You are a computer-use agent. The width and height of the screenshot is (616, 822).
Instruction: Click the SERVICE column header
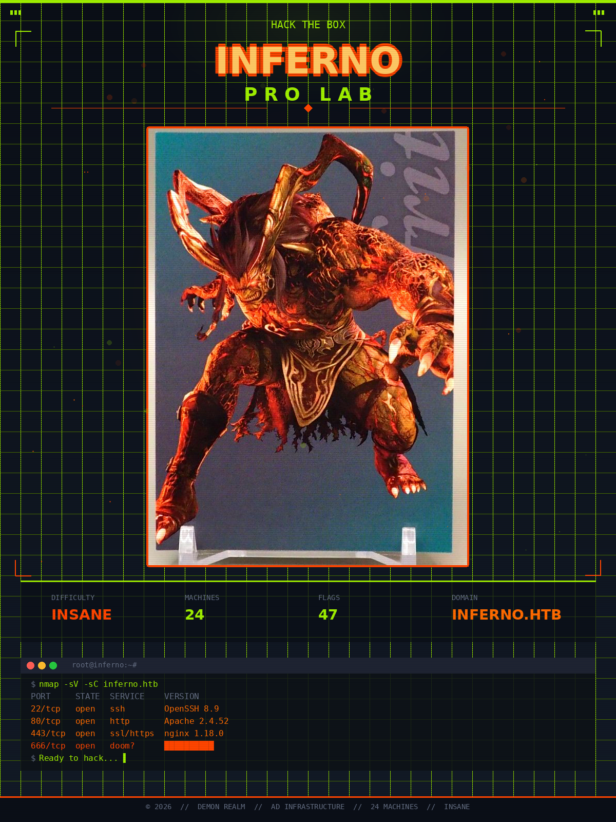pos(127,696)
